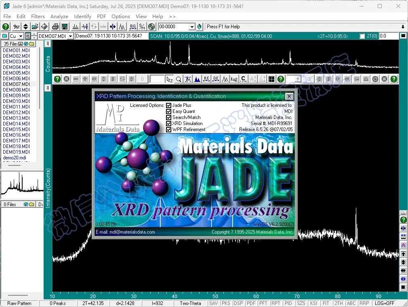Click the blue filled peak paint icon

[x=197, y=79]
